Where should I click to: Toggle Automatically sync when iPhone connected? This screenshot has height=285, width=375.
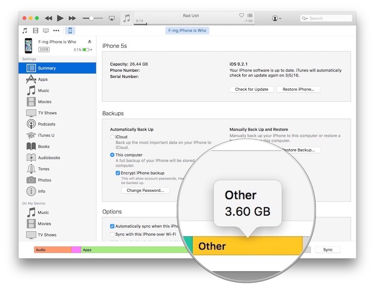(112, 226)
